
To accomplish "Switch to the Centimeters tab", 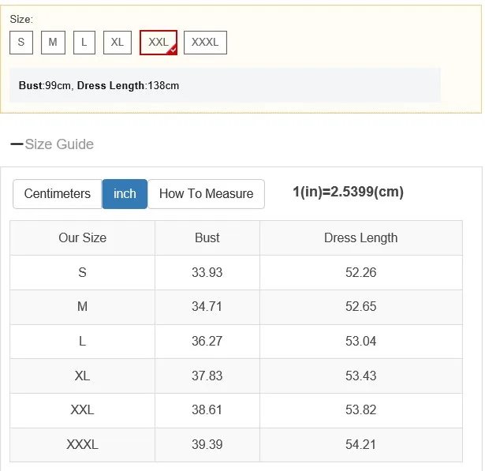I will tap(58, 194).
